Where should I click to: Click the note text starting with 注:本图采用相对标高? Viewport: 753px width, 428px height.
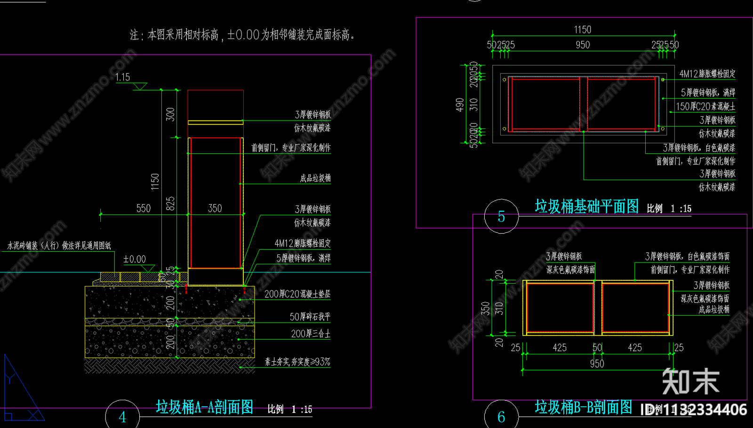[x=242, y=35]
